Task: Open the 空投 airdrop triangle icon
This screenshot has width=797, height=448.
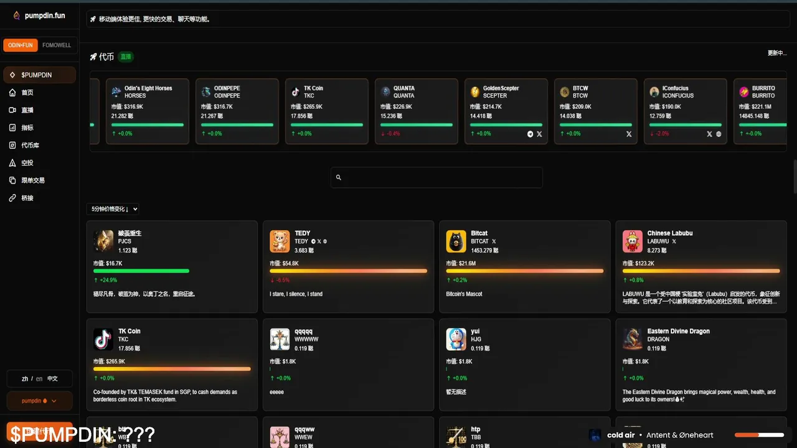Action: 12,162
